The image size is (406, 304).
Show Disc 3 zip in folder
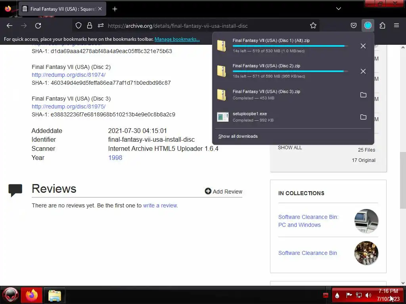coord(363,95)
